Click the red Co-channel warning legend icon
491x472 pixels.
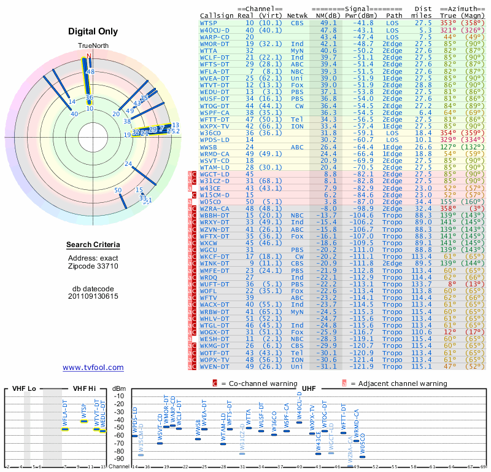tap(215, 383)
